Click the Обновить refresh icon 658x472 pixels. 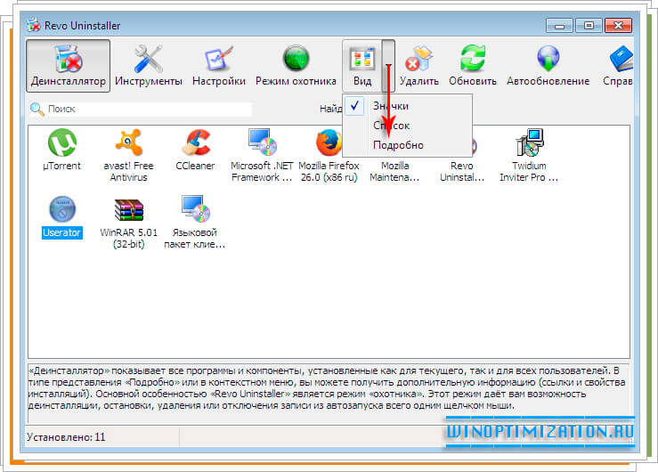pyautogui.click(x=473, y=66)
